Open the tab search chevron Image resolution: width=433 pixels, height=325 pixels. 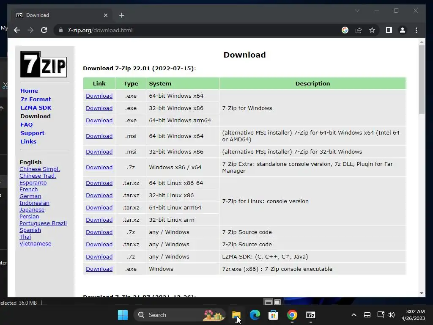pyautogui.click(x=357, y=11)
